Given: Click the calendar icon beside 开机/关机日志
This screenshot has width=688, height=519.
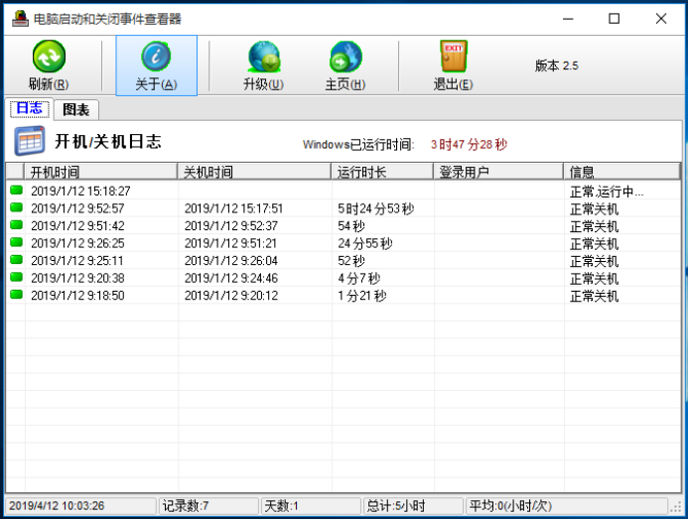Looking at the screenshot, I should 29,142.
